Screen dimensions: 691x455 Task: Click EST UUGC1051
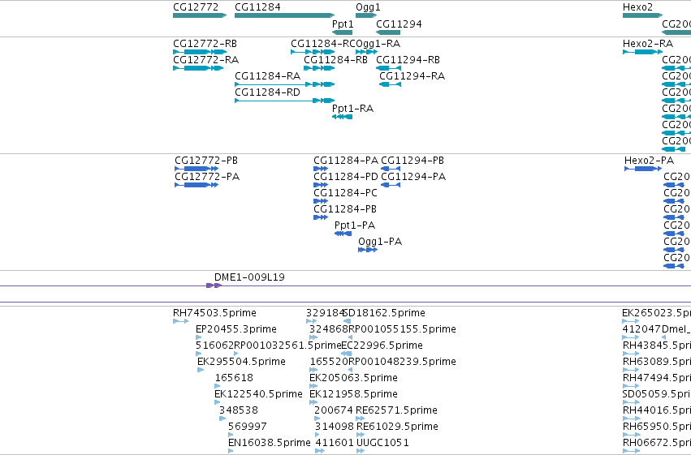point(361,451)
